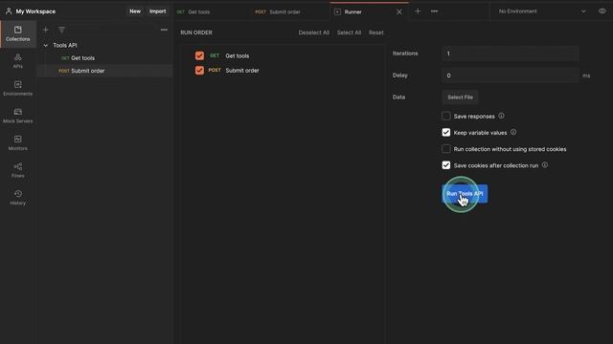This screenshot has width=613, height=344.
Task: Collapse the Tools API collection
Action: click(x=46, y=45)
